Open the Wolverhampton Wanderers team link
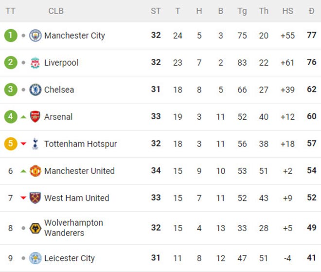 [x=73, y=228]
